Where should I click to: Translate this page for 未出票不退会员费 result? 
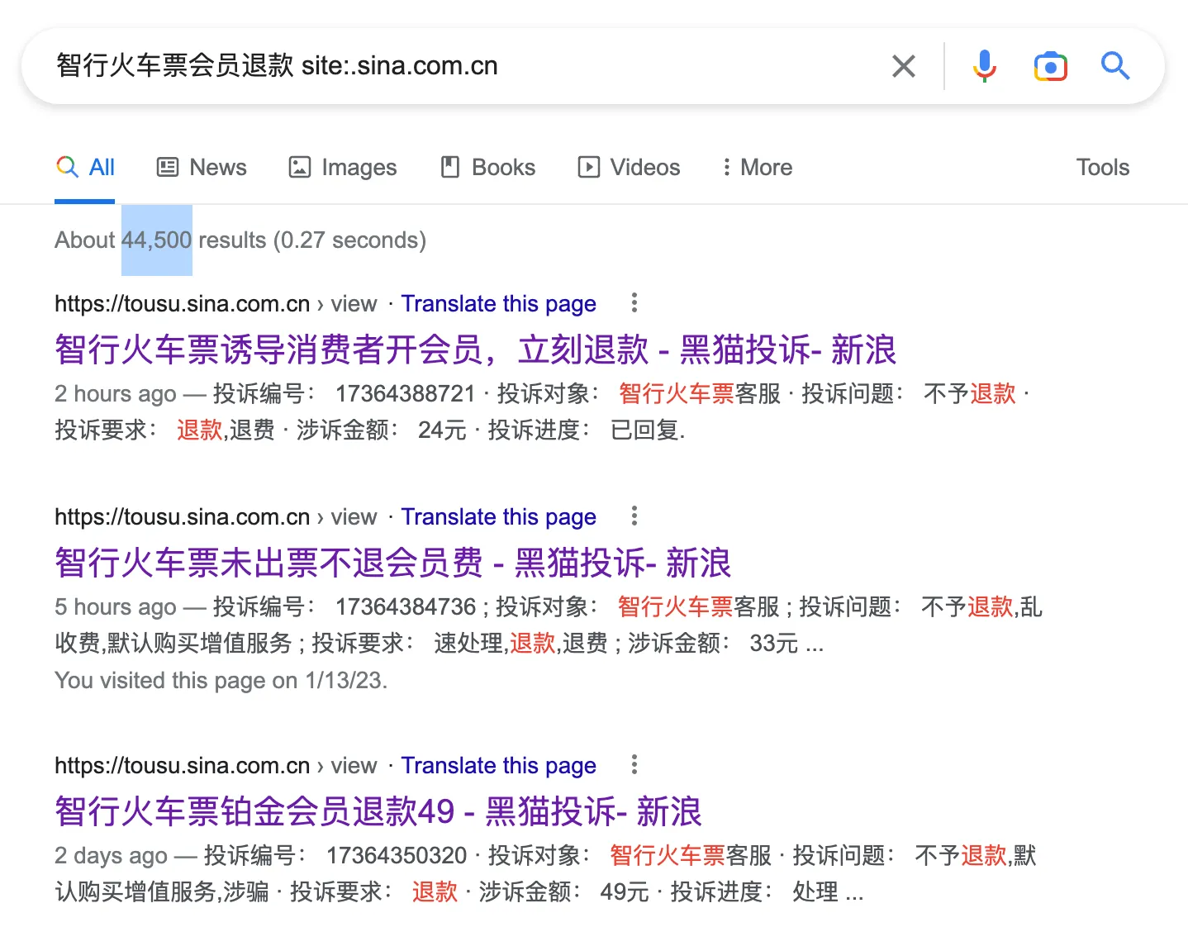tap(498, 517)
